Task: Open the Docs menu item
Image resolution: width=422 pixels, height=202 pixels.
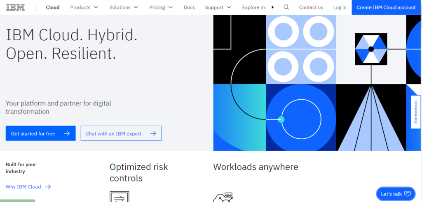Action: pyautogui.click(x=189, y=7)
